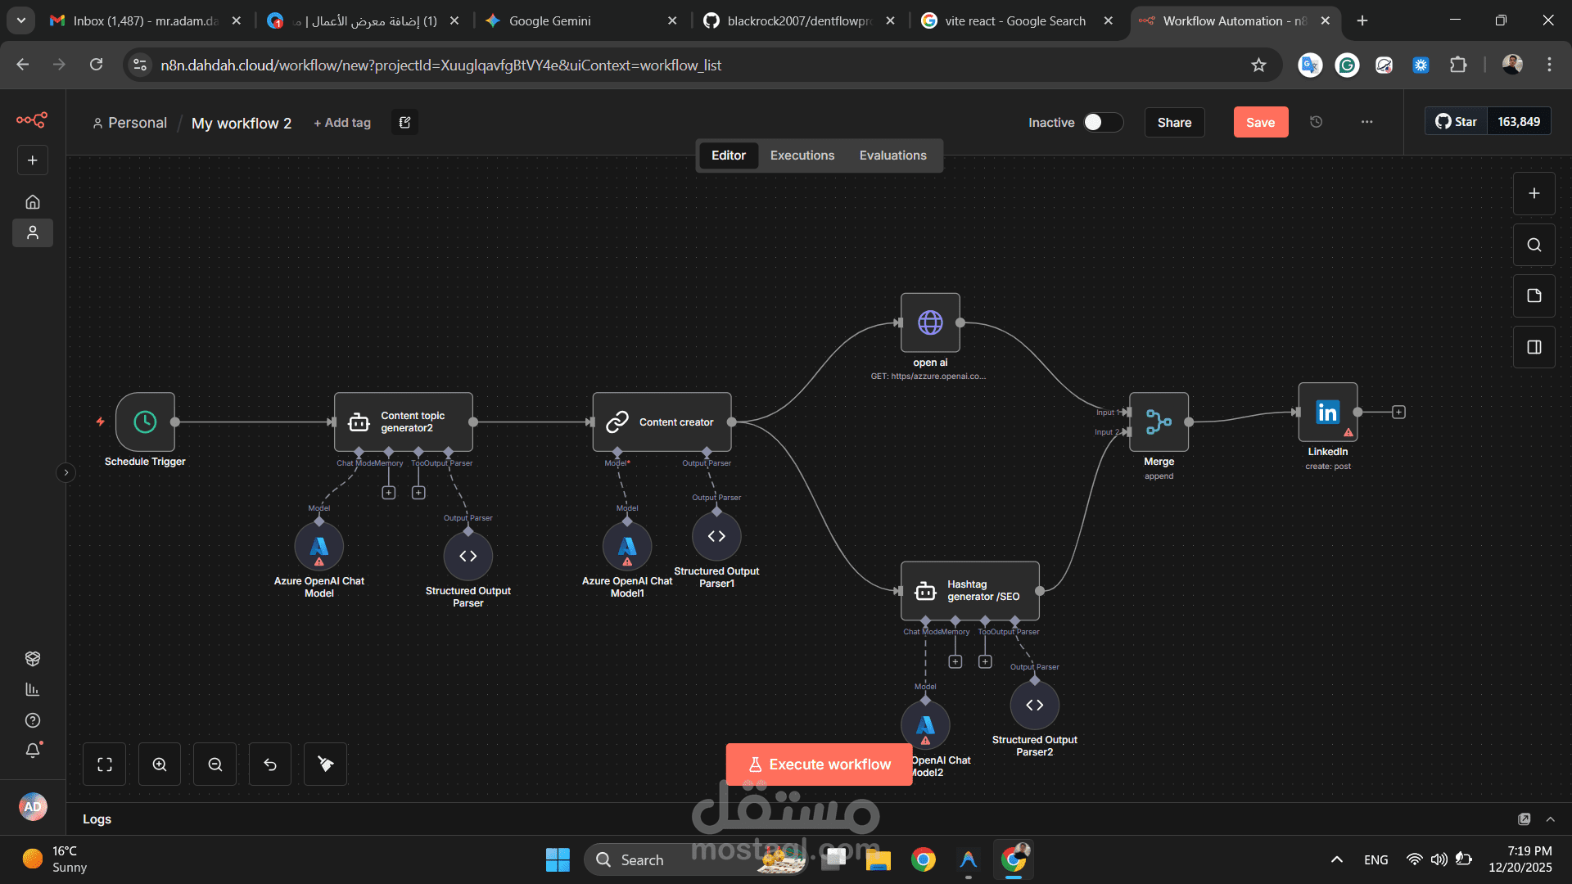Image resolution: width=1572 pixels, height=884 pixels.
Task: Click the fit to view icon
Action: tap(105, 764)
